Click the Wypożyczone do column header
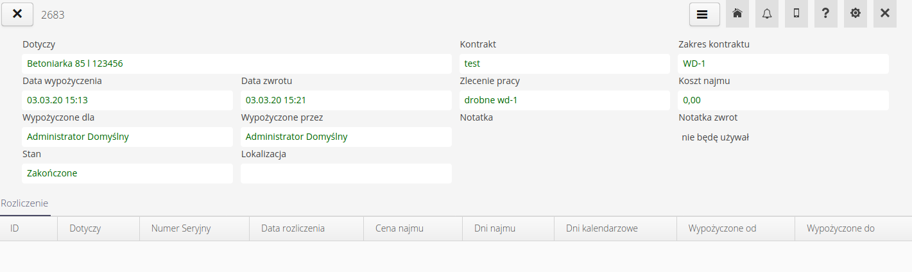 click(840, 228)
